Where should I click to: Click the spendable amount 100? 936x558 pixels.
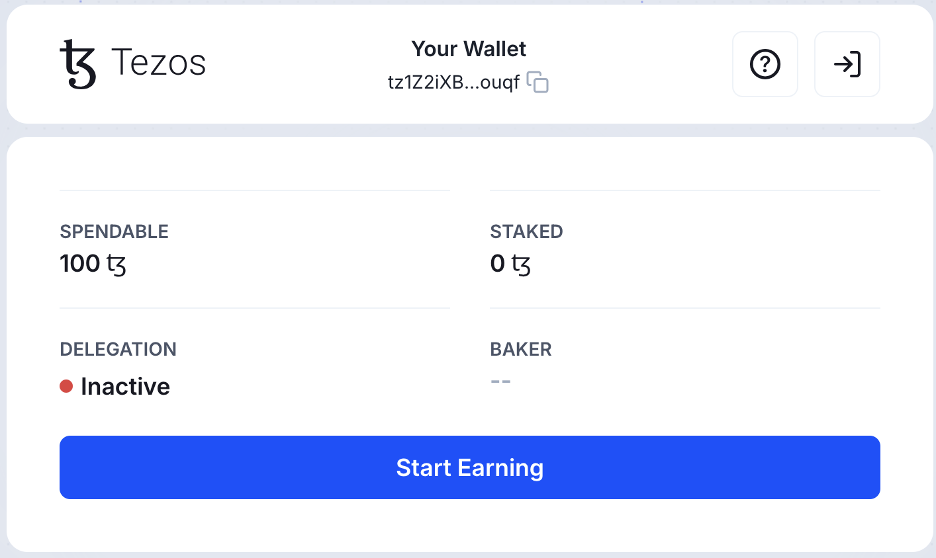80,264
